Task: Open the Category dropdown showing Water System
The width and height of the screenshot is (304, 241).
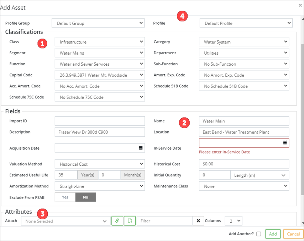Action: [244, 42]
